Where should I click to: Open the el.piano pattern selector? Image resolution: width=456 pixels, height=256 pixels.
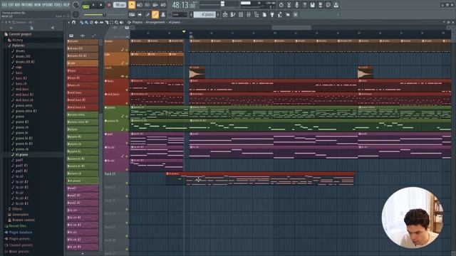205,14
